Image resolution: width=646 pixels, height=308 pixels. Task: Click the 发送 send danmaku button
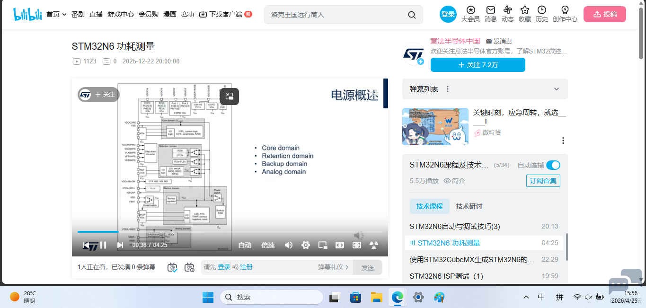coord(368,267)
